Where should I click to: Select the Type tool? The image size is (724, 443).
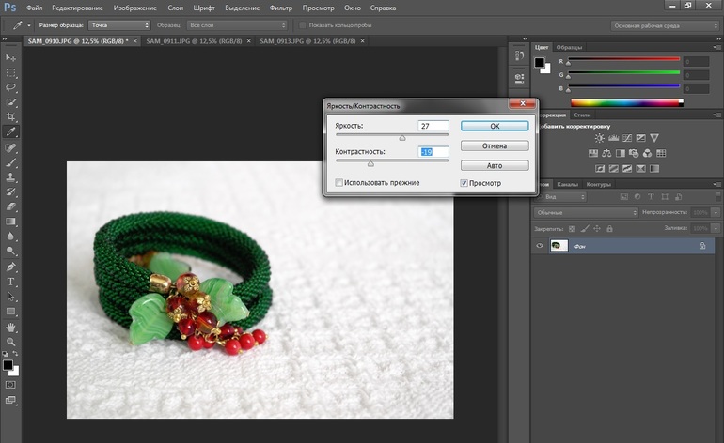tap(11, 282)
